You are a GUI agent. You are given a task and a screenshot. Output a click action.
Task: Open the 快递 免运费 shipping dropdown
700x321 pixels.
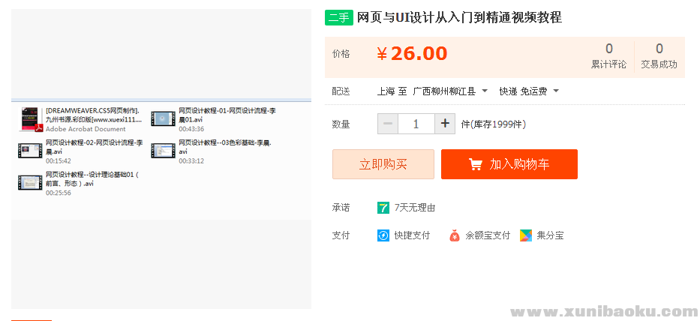(x=556, y=91)
